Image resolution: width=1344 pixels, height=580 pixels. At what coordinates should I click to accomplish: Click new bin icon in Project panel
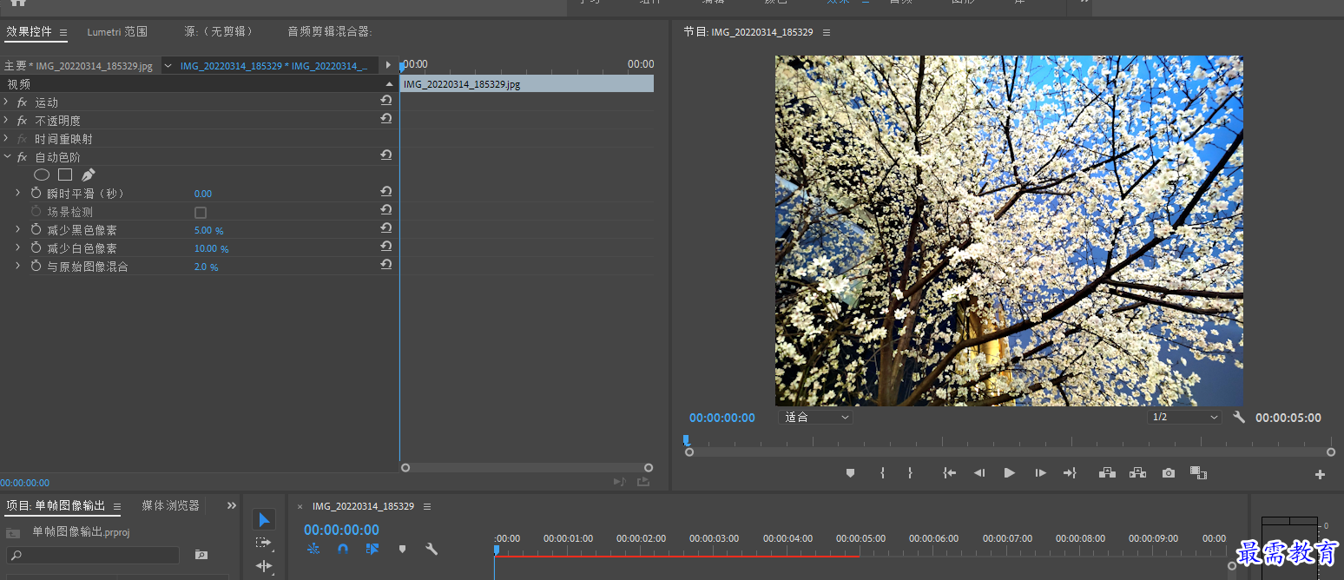pyautogui.click(x=201, y=555)
